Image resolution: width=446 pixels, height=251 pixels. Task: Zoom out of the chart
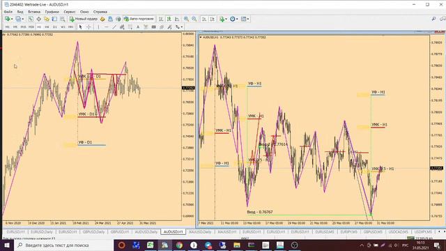(194, 19)
